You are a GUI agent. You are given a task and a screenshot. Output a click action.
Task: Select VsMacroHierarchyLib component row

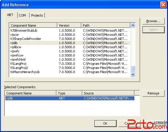70,72
